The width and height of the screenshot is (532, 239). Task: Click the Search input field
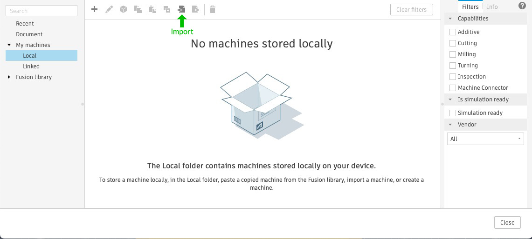tap(41, 11)
